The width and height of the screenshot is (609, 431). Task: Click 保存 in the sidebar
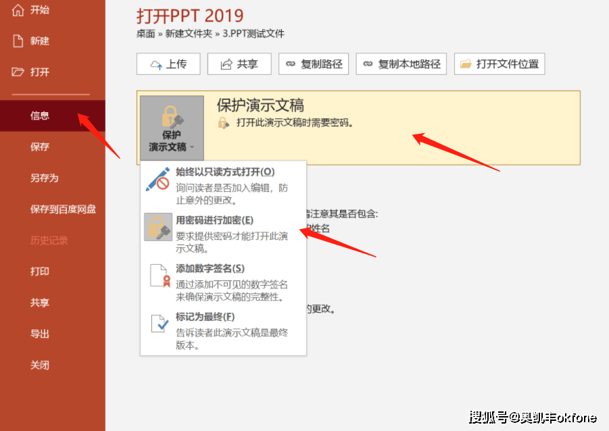tap(53, 147)
